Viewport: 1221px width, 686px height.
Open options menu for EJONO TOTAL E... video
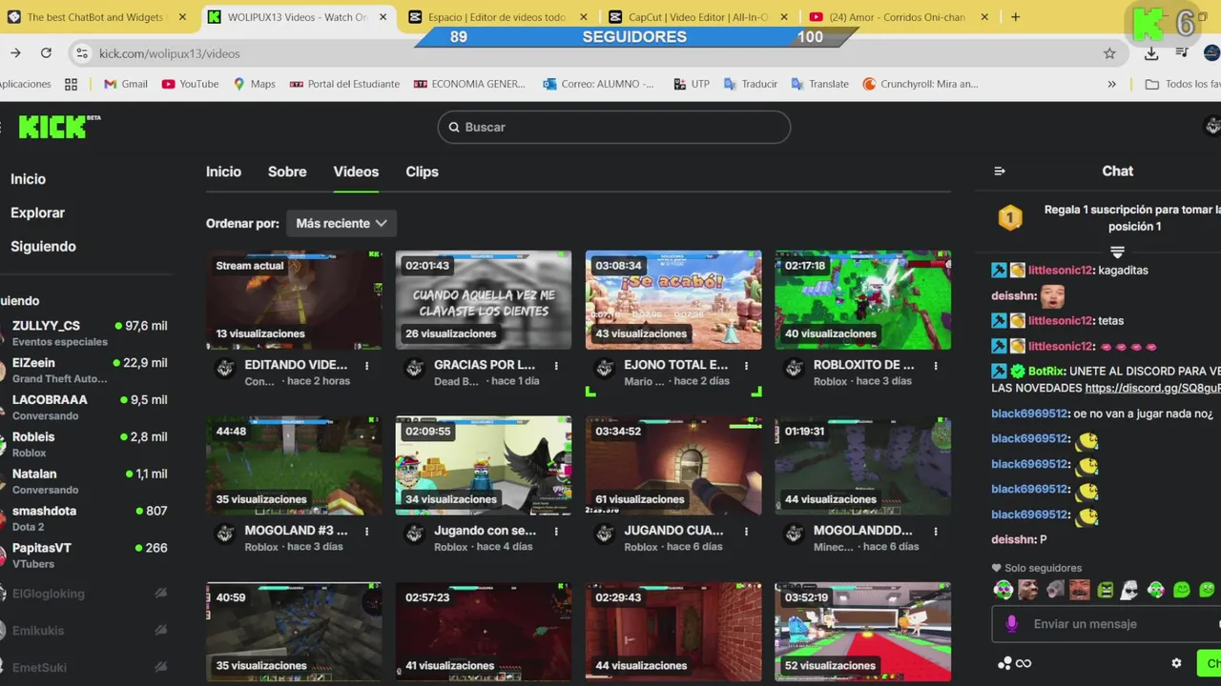tap(746, 366)
